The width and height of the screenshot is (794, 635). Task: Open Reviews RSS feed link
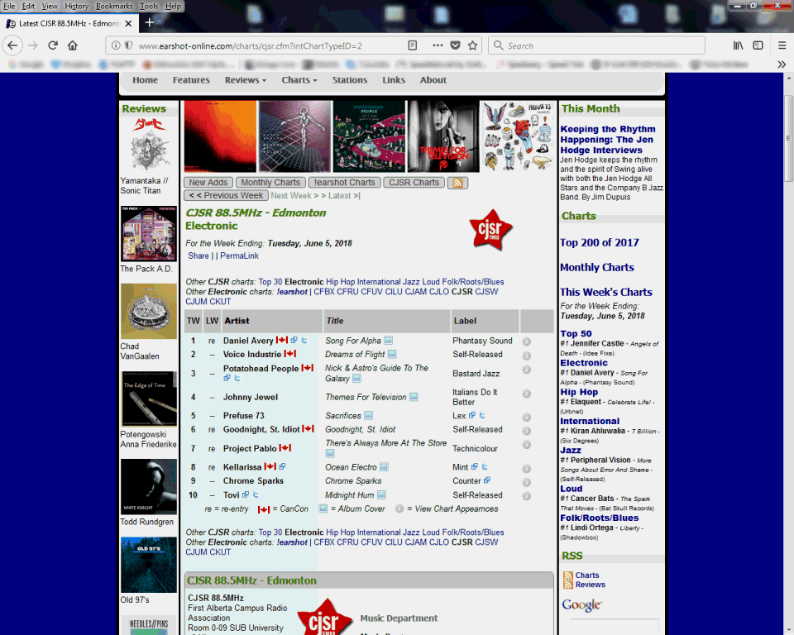coord(590,585)
